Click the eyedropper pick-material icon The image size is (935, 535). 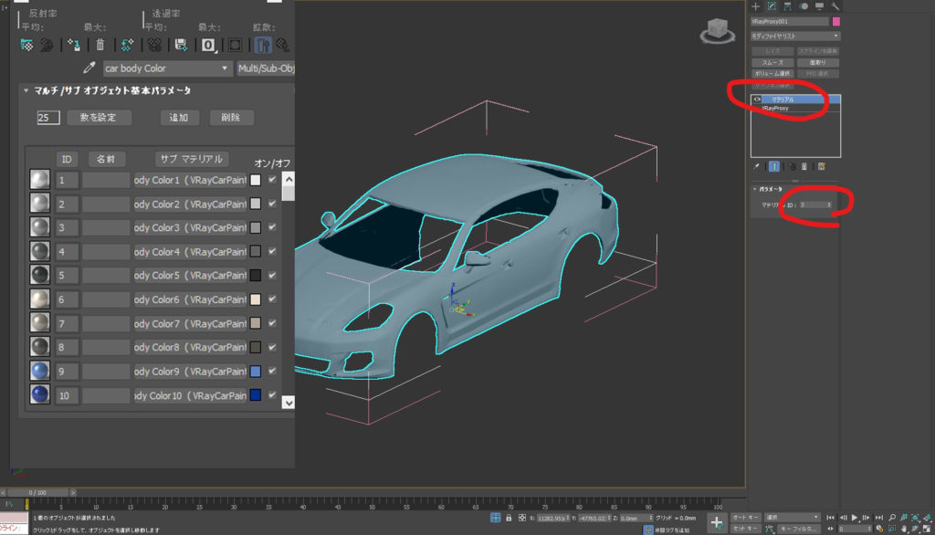click(89, 68)
